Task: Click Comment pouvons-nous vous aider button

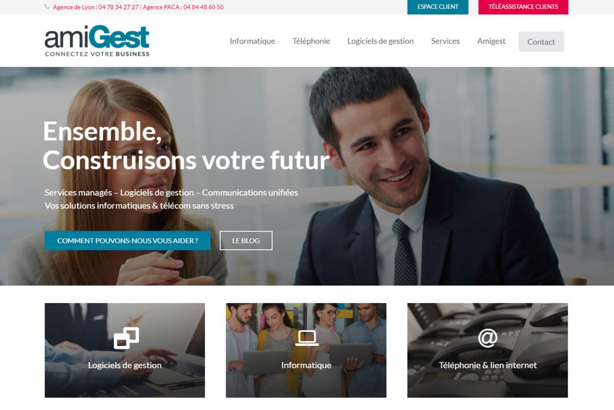Action: [128, 241]
